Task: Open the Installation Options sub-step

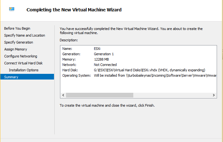Action: click(x=24, y=70)
